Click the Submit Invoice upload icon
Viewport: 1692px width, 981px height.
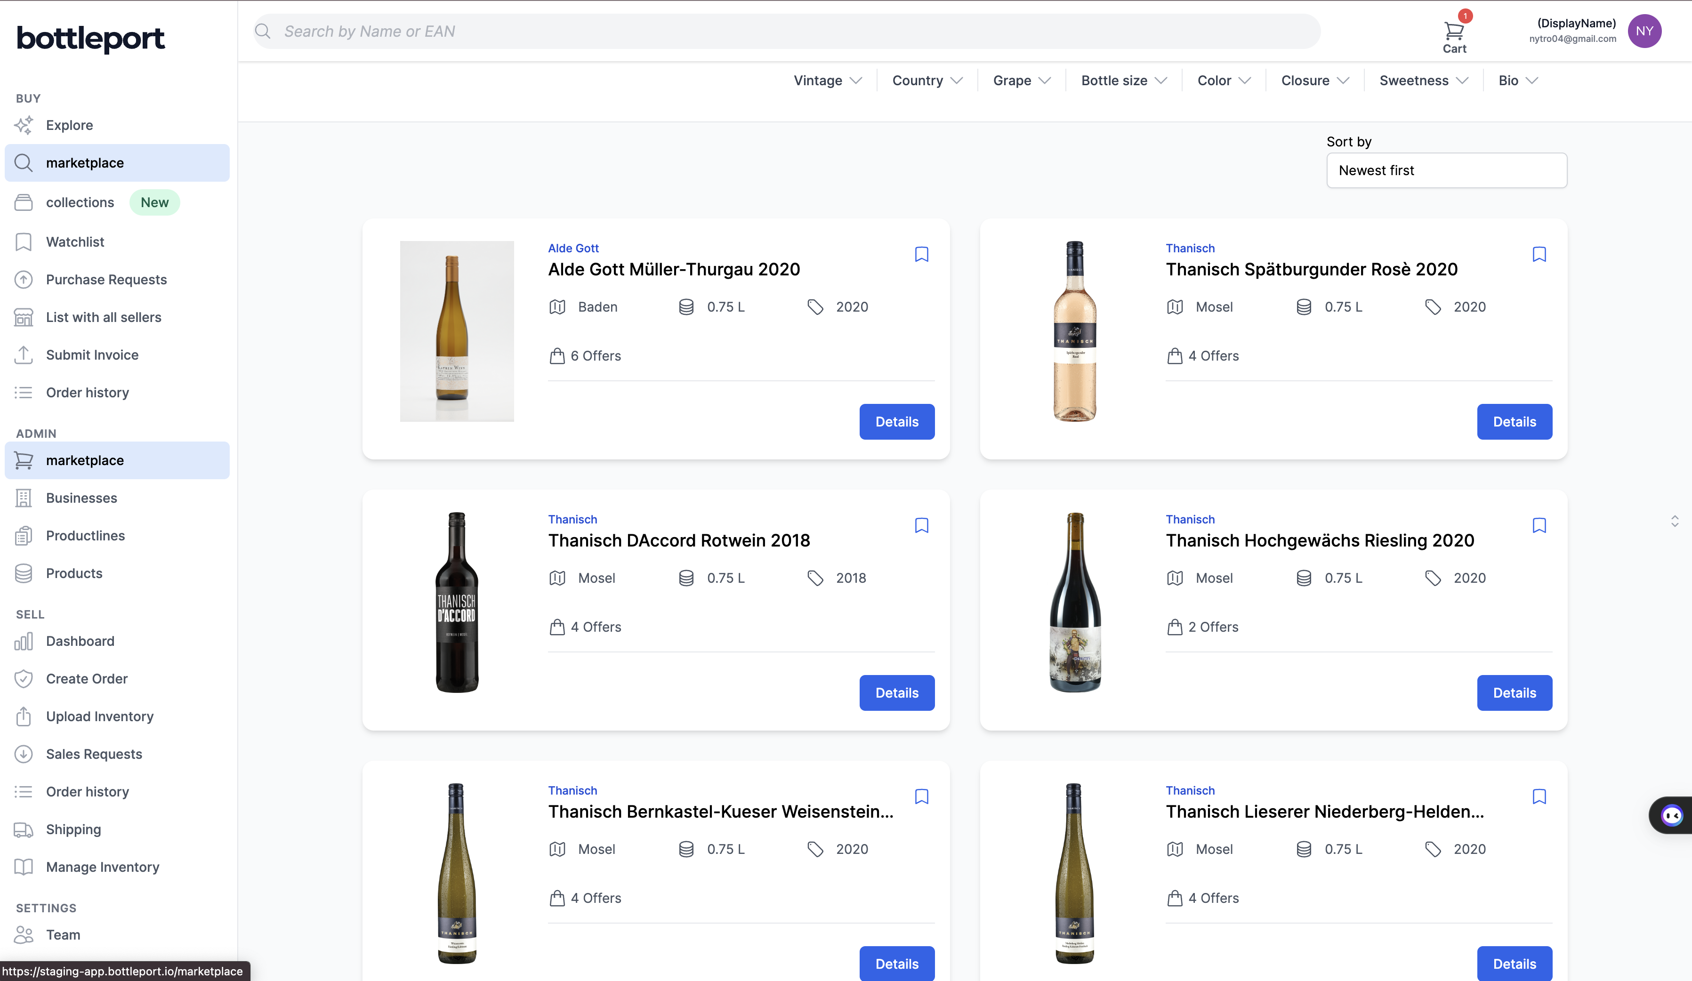pos(24,354)
